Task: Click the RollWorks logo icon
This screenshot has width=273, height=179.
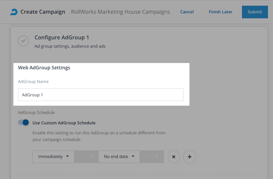Action: [14, 12]
